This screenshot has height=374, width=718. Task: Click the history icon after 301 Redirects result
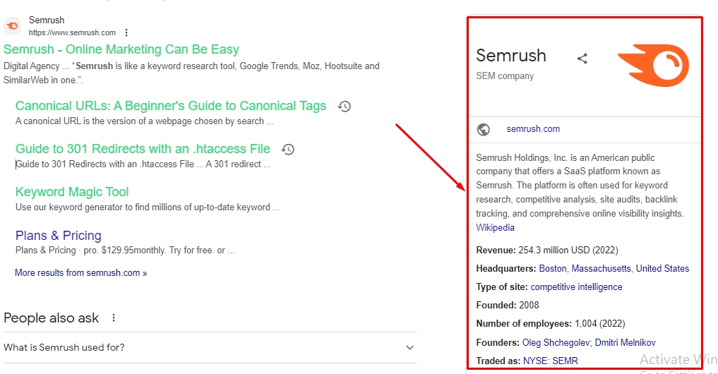tap(288, 150)
